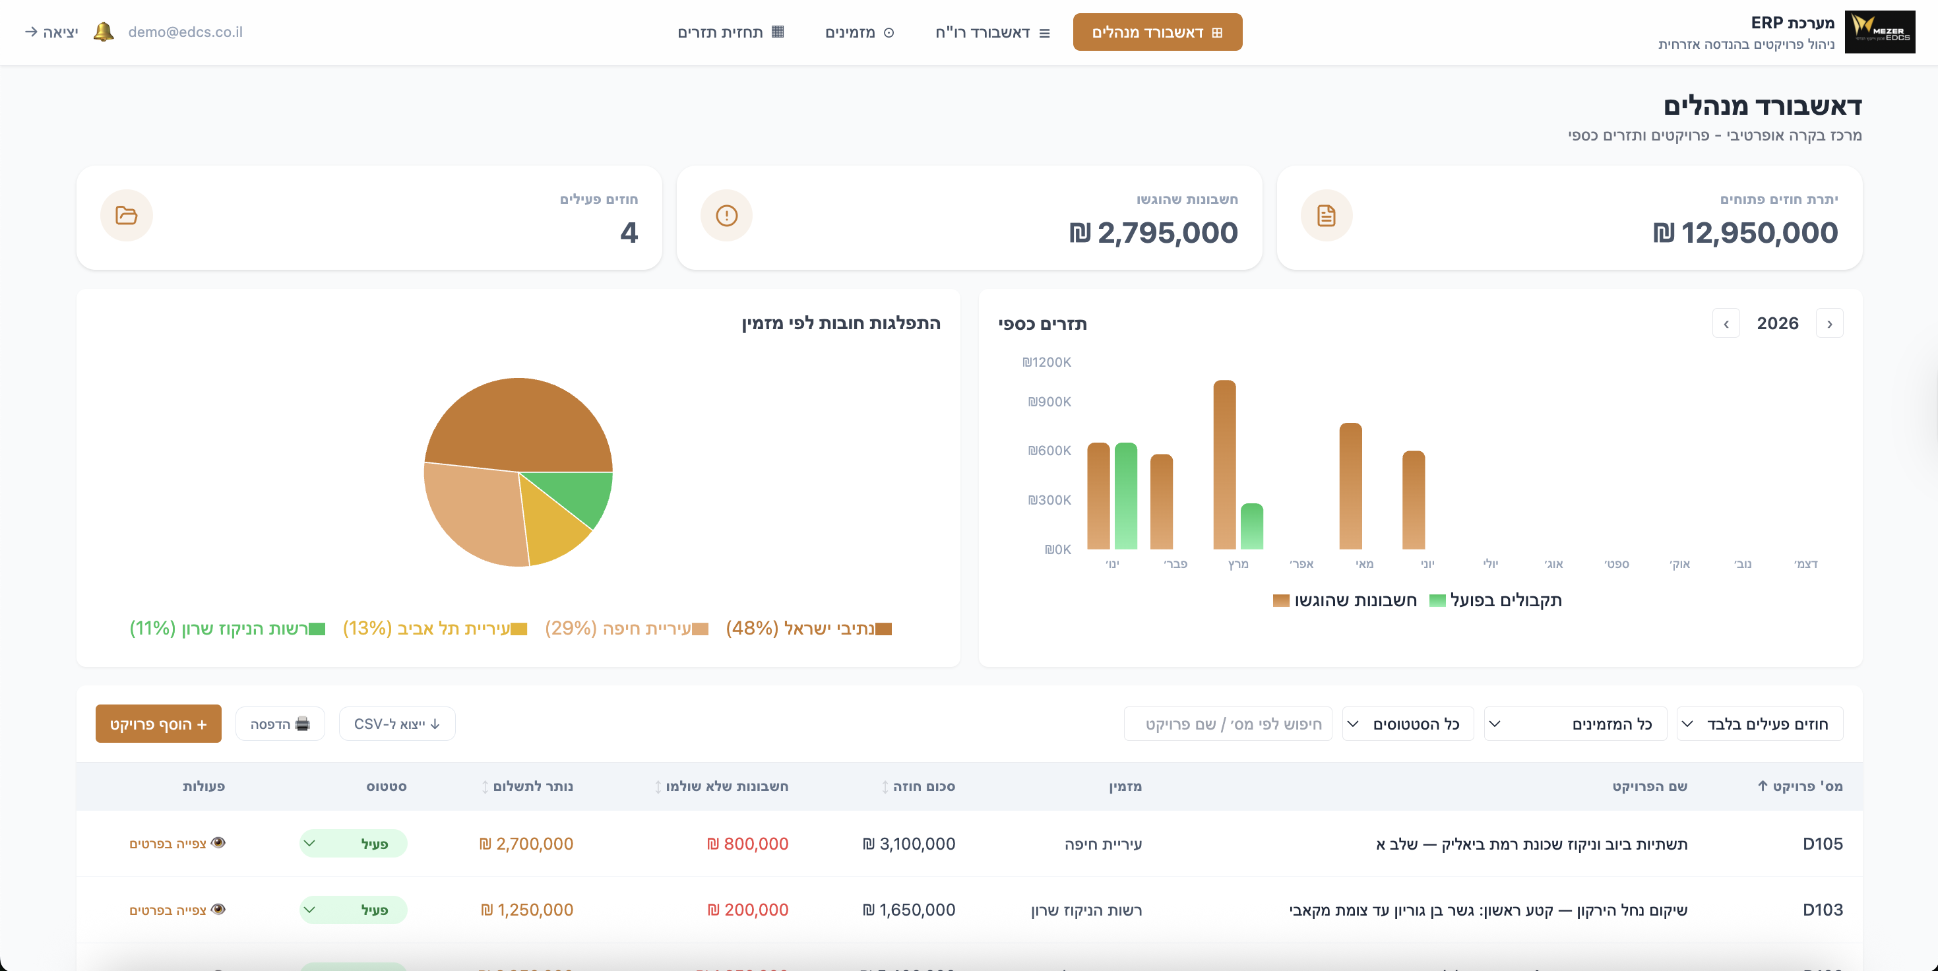Change status dropdown for project D105
Screen dimensions: 1938x971
(353, 843)
